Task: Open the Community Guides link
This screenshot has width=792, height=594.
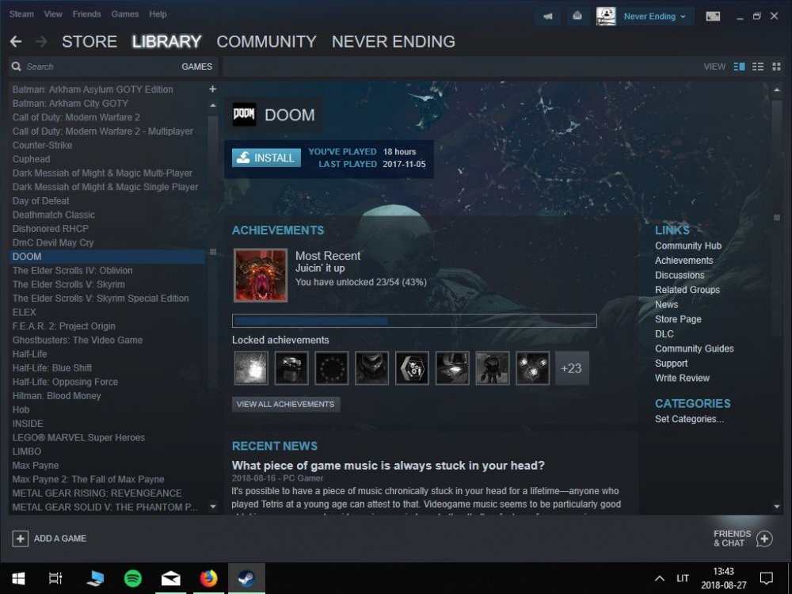Action: pos(694,348)
